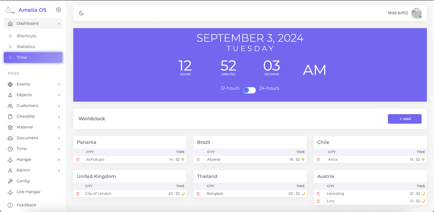Click the Hangar airplane icon
This screenshot has height=212, width=434.
coord(10,160)
